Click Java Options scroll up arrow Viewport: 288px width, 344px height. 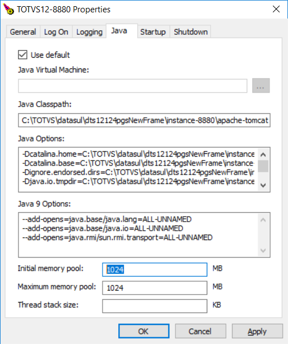[x=263, y=155]
